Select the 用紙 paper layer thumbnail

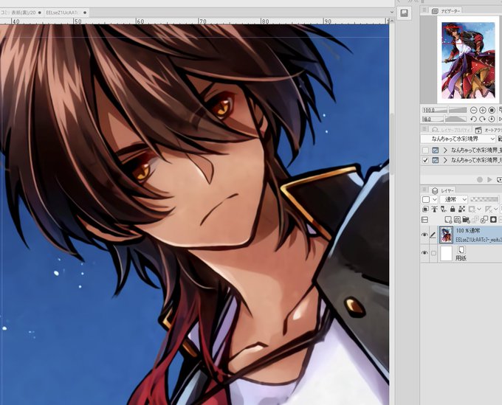tap(447, 253)
